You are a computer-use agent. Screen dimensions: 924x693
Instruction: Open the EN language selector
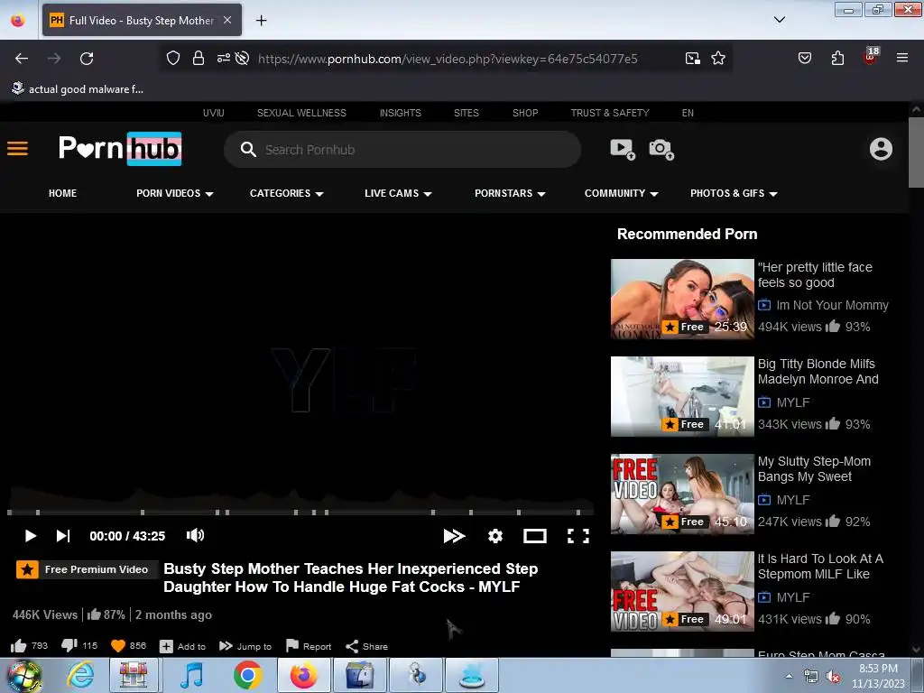pos(688,113)
